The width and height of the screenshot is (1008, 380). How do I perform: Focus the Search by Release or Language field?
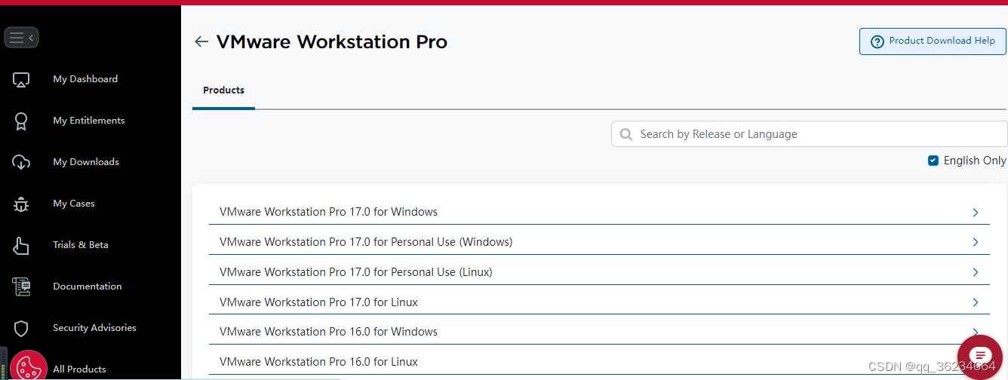click(810, 134)
